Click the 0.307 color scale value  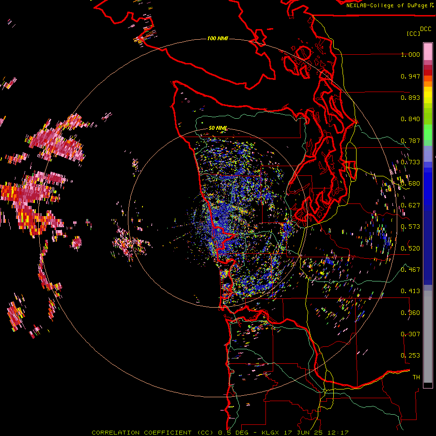[x=410, y=334]
